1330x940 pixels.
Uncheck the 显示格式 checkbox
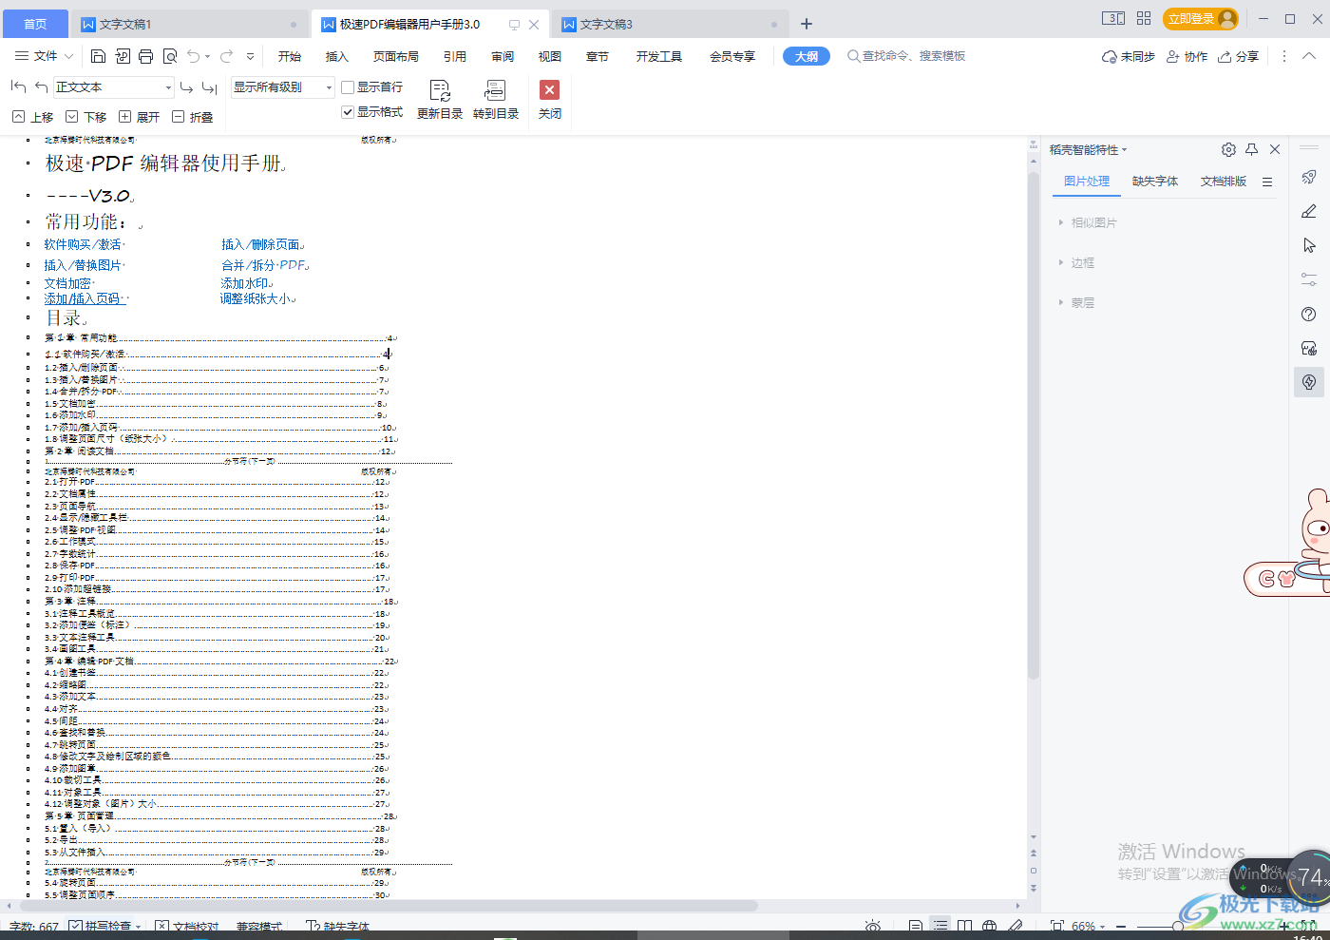click(x=348, y=112)
